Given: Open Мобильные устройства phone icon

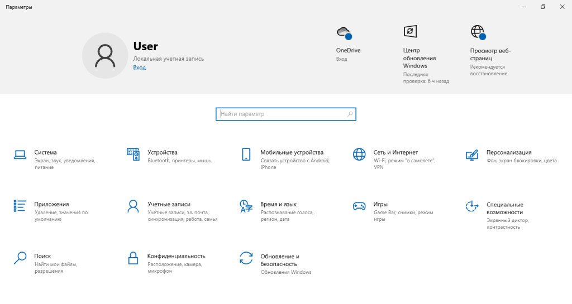Looking at the screenshot, I should coord(246,155).
